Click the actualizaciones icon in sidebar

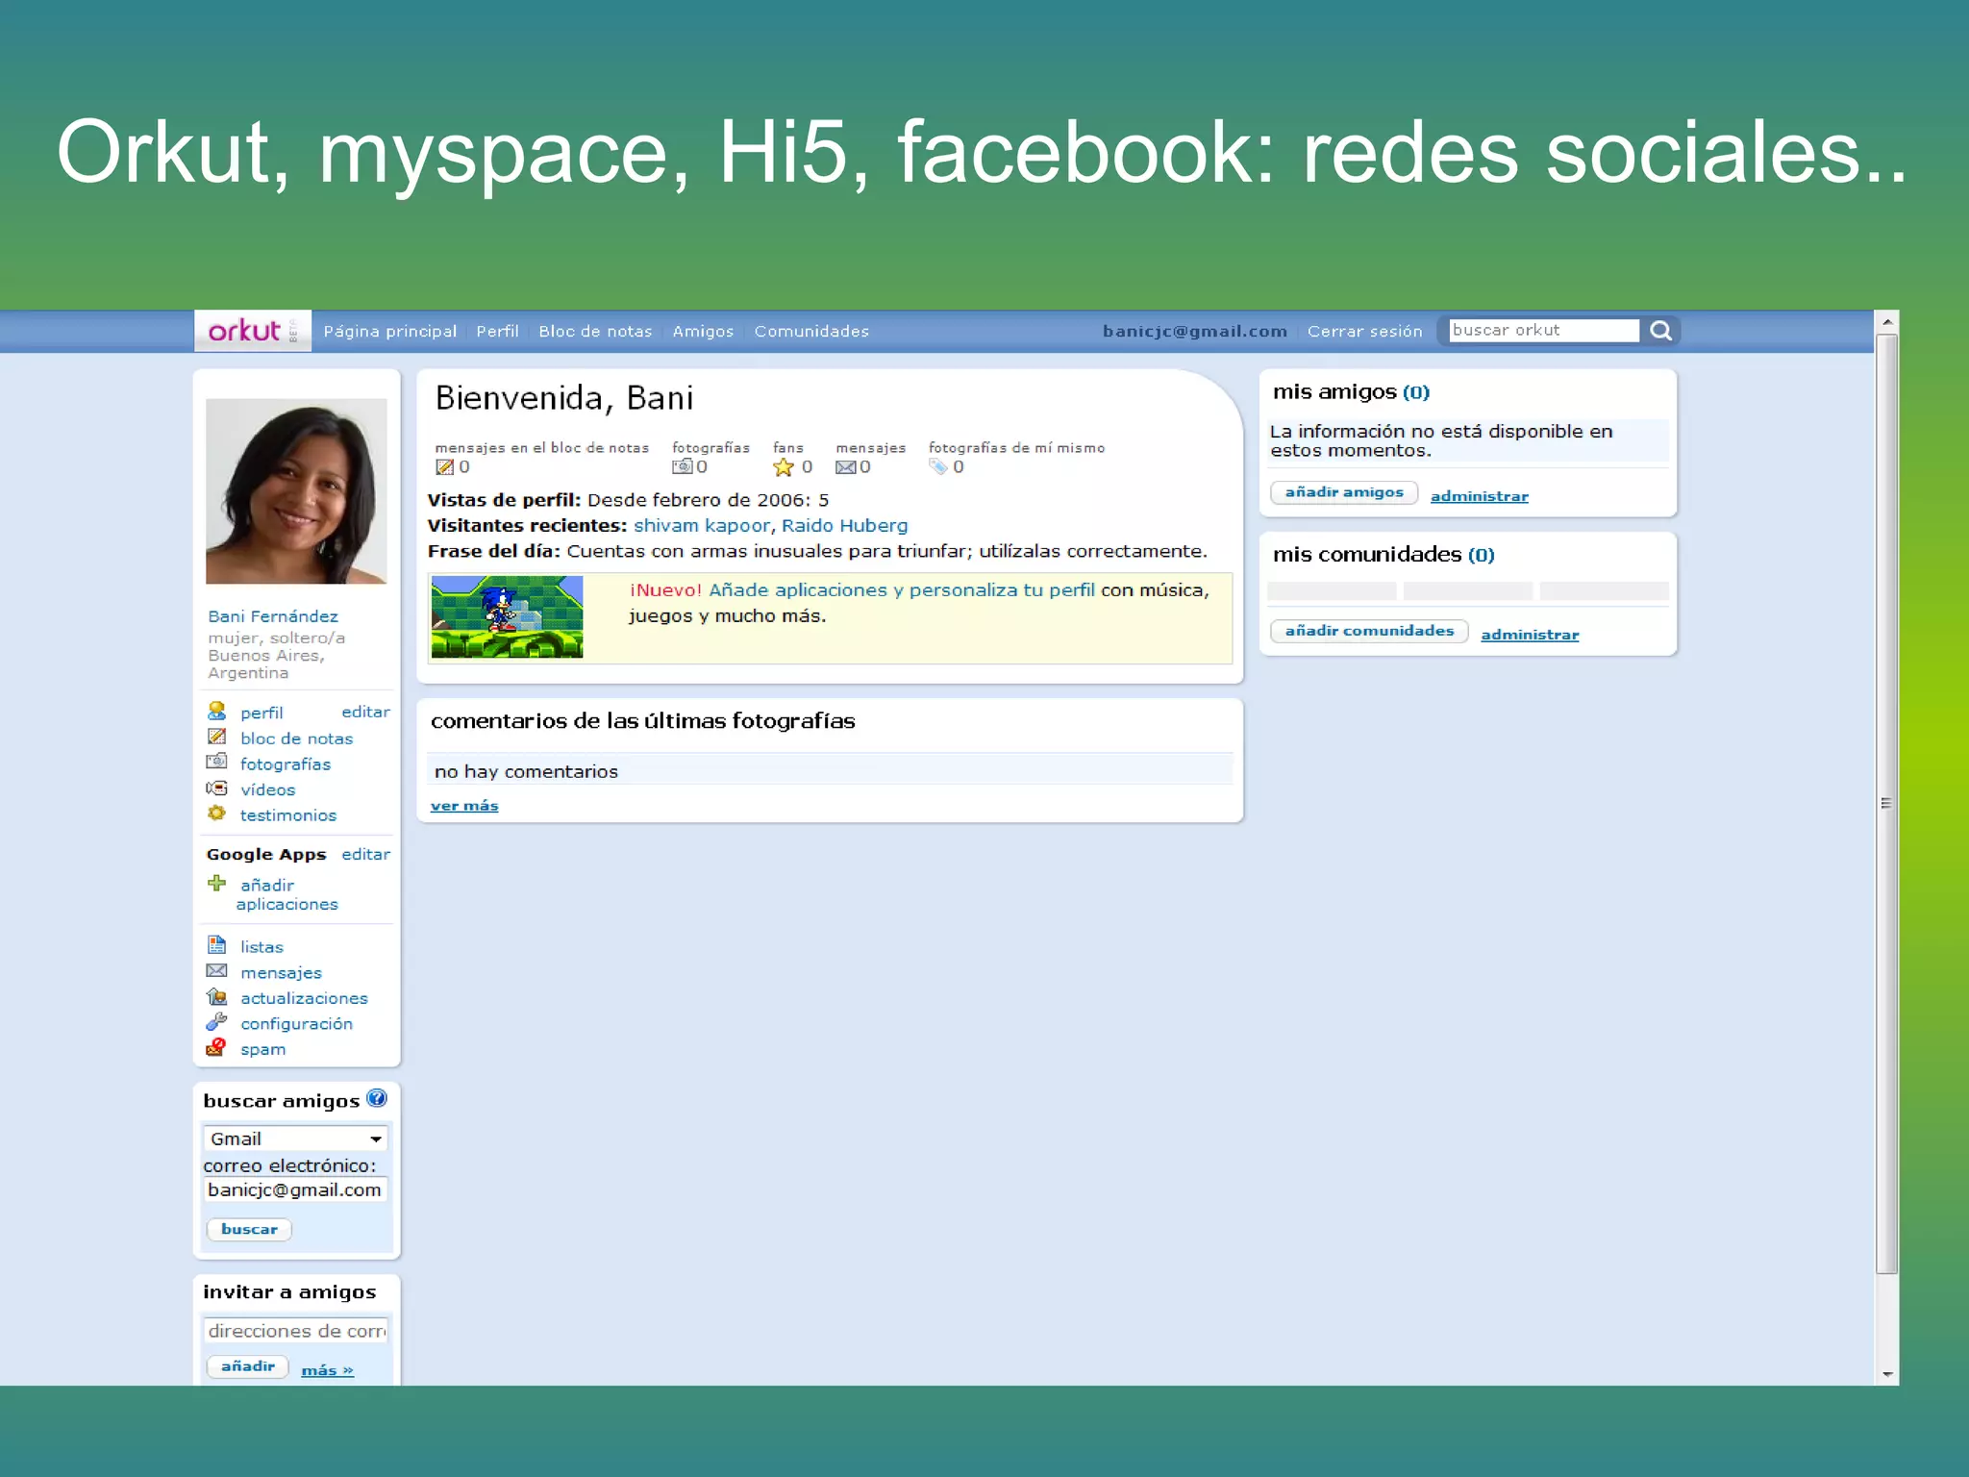pos(217,997)
